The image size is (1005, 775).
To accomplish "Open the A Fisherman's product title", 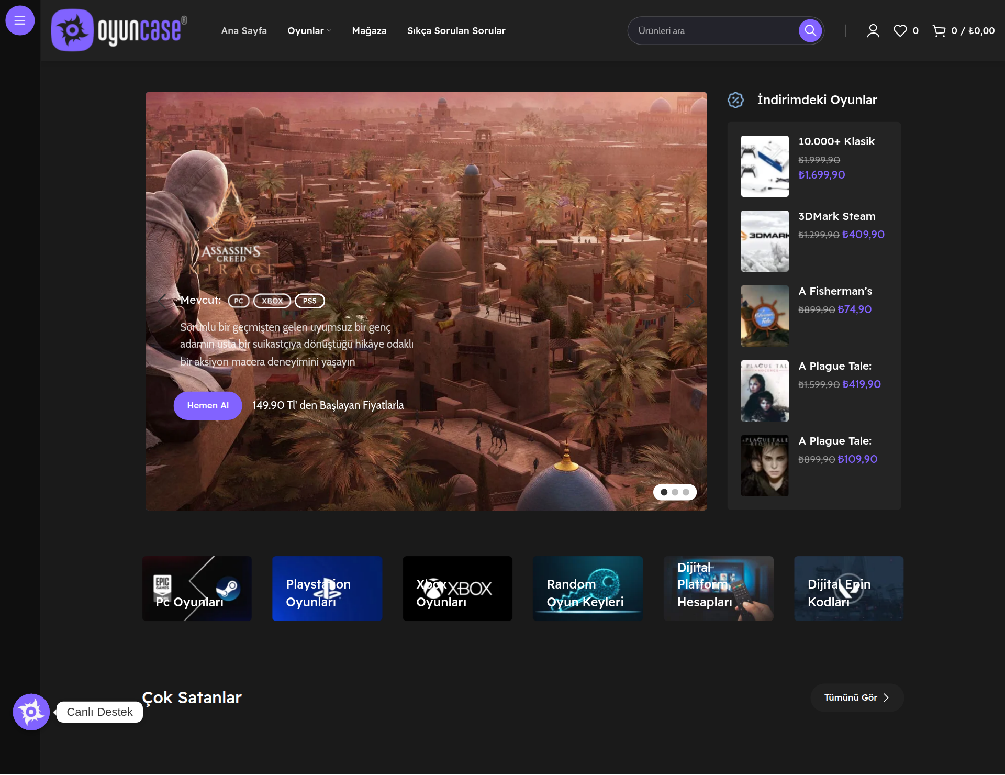I will coord(835,291).
